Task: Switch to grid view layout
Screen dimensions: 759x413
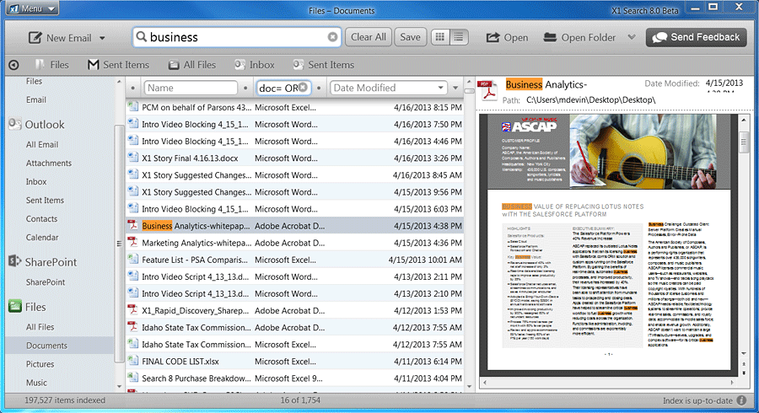Action: (439, 37)
